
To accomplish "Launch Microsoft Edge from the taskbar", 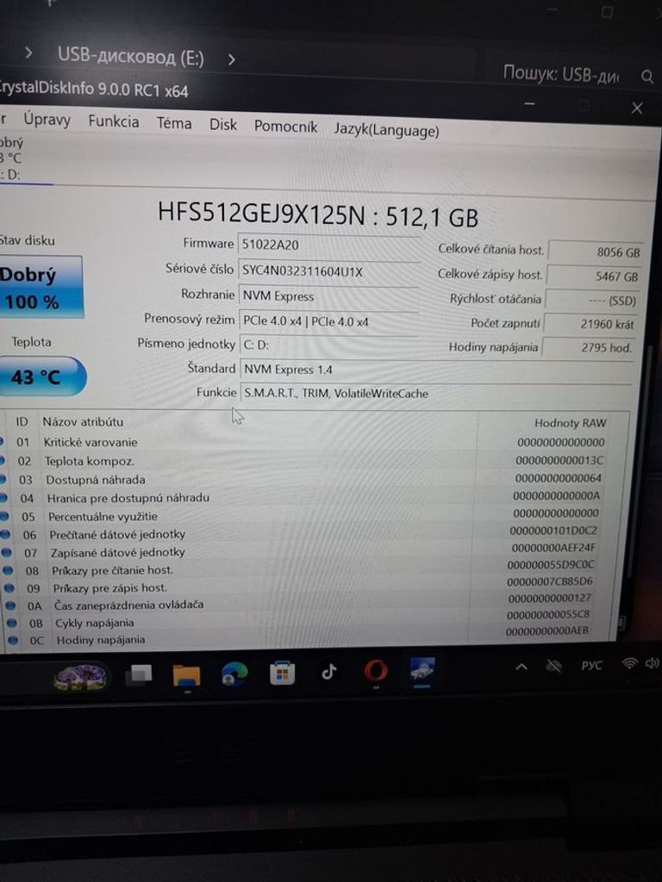I will pos(234,674).
